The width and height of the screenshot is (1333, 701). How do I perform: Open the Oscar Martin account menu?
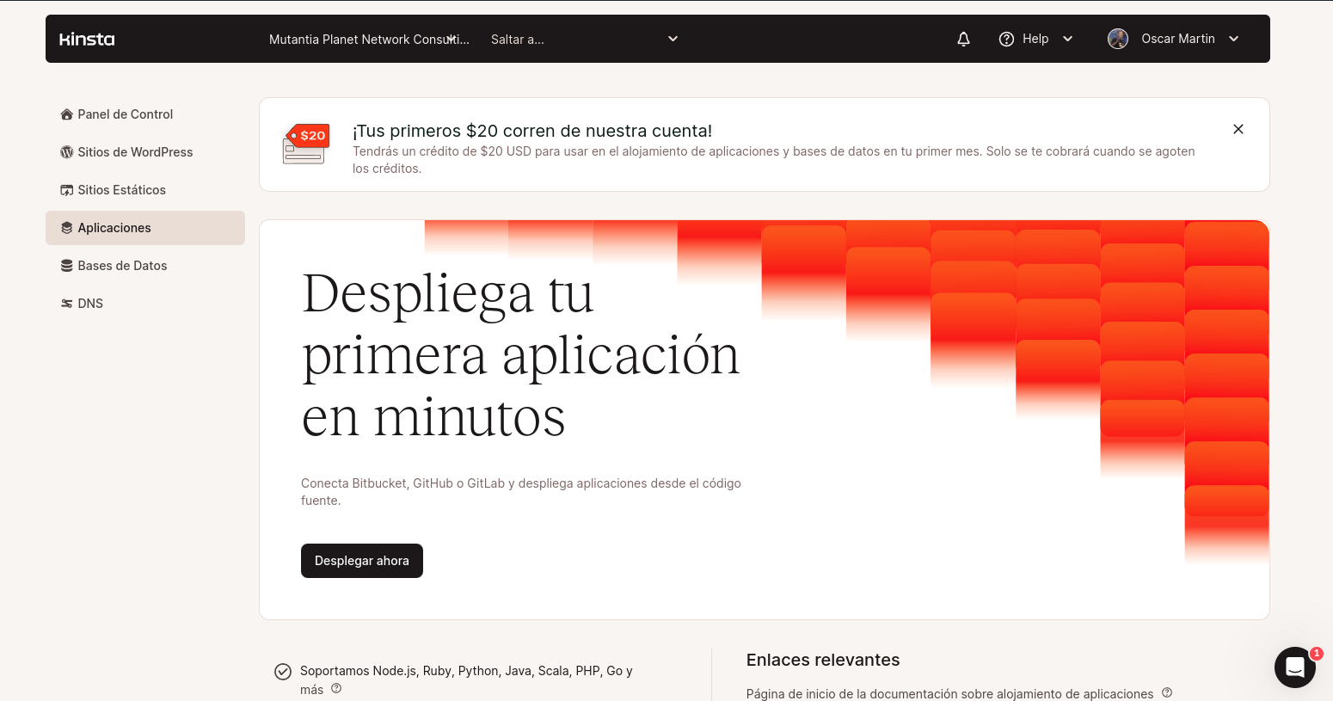coord(1174,39)
